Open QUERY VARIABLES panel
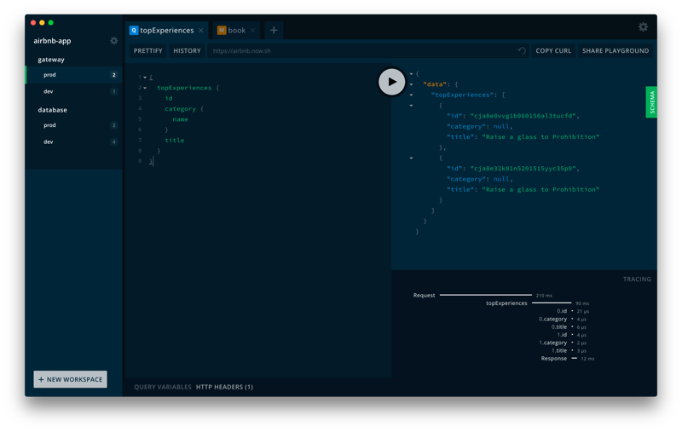The image size is (682, 432). 163,387
